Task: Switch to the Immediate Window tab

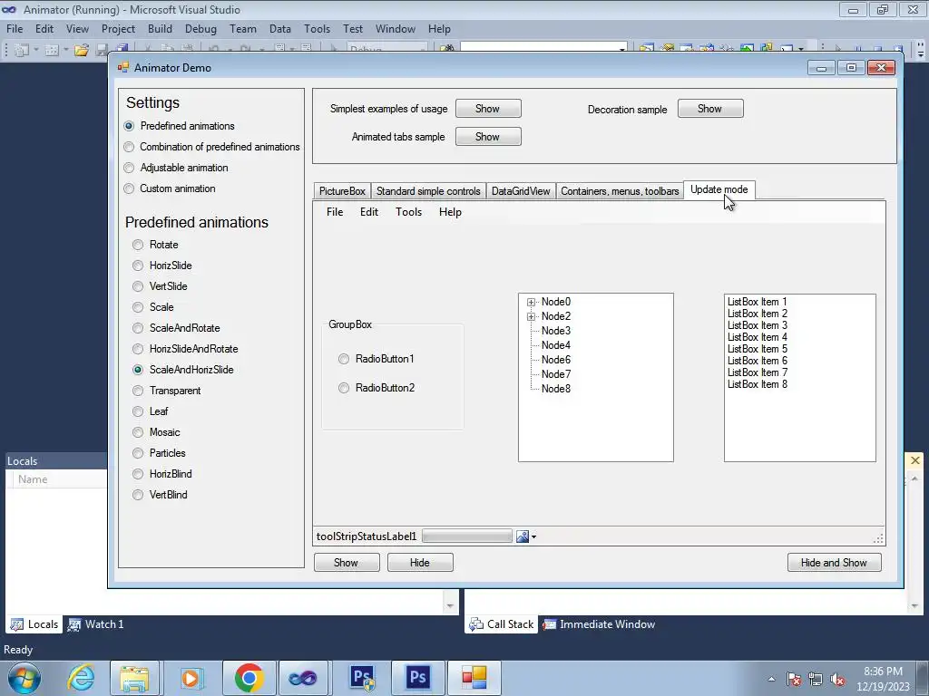Action: [x=599, y=624]
